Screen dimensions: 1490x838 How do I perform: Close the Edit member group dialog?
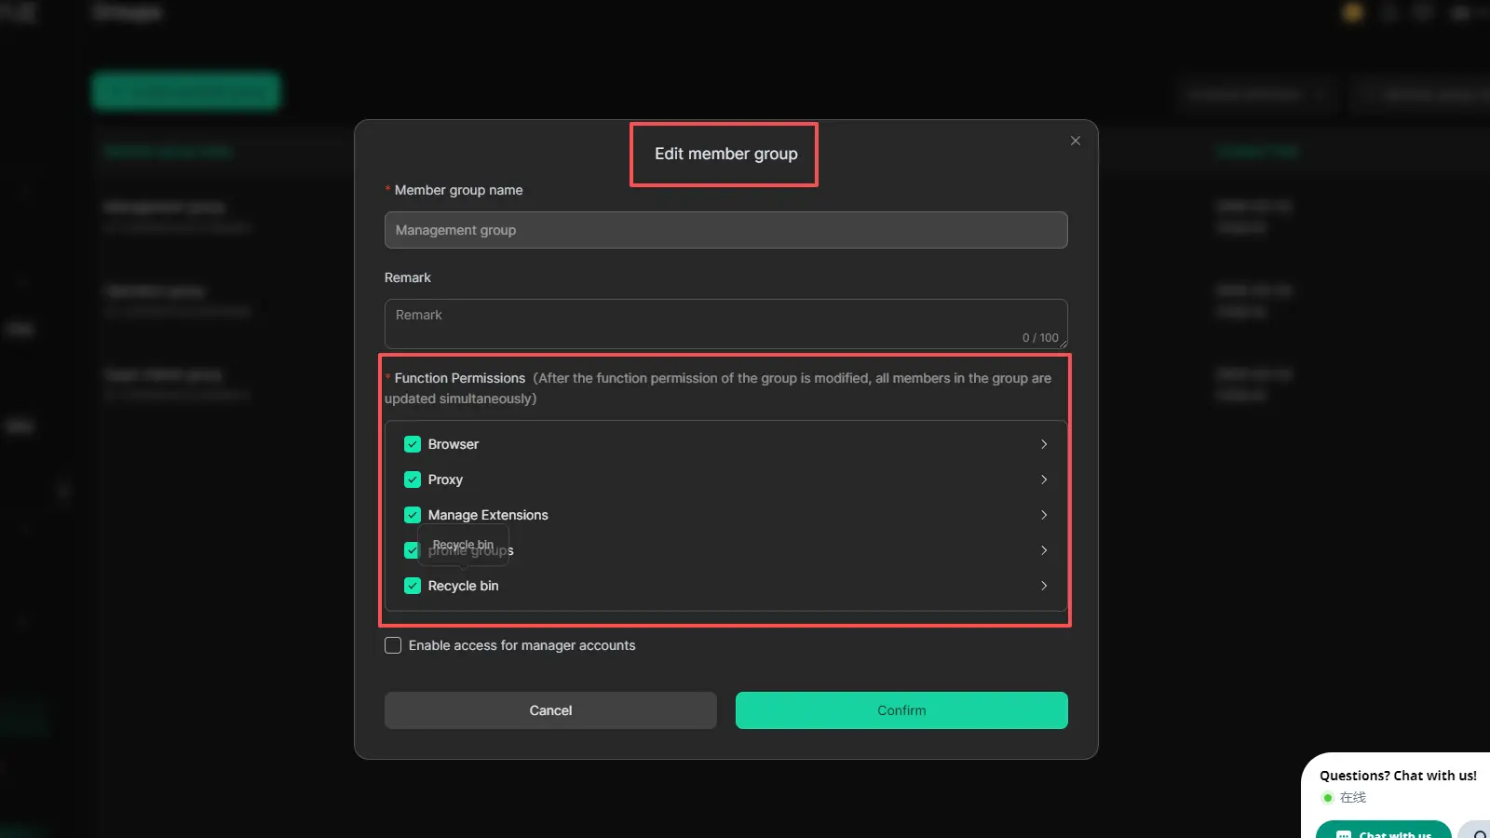pyautogui.click(x=1076, y=141)
